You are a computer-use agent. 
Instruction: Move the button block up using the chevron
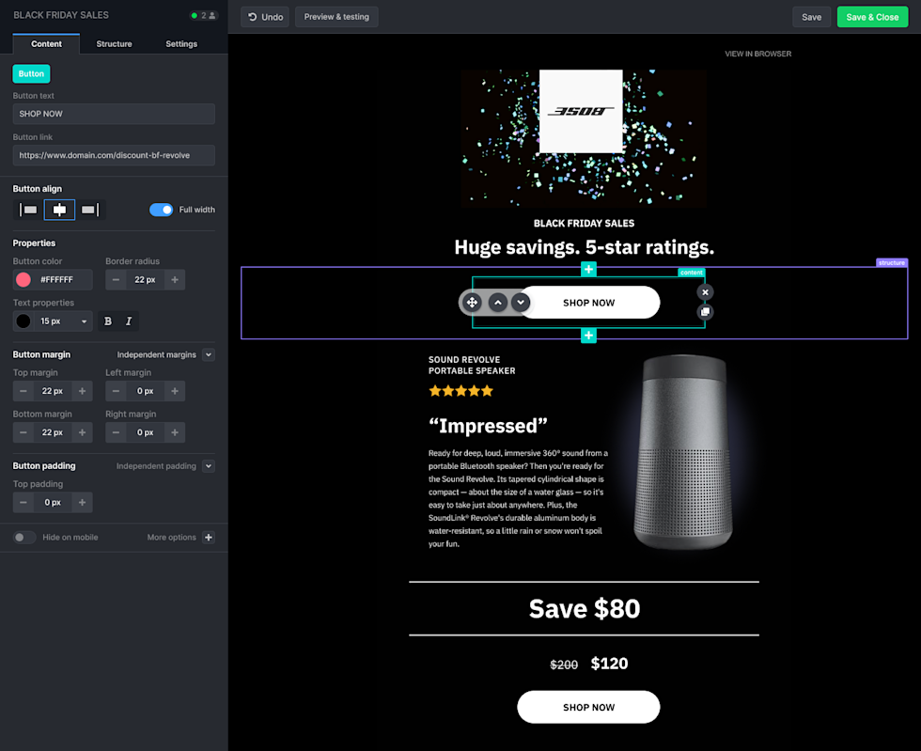[497, 302]
